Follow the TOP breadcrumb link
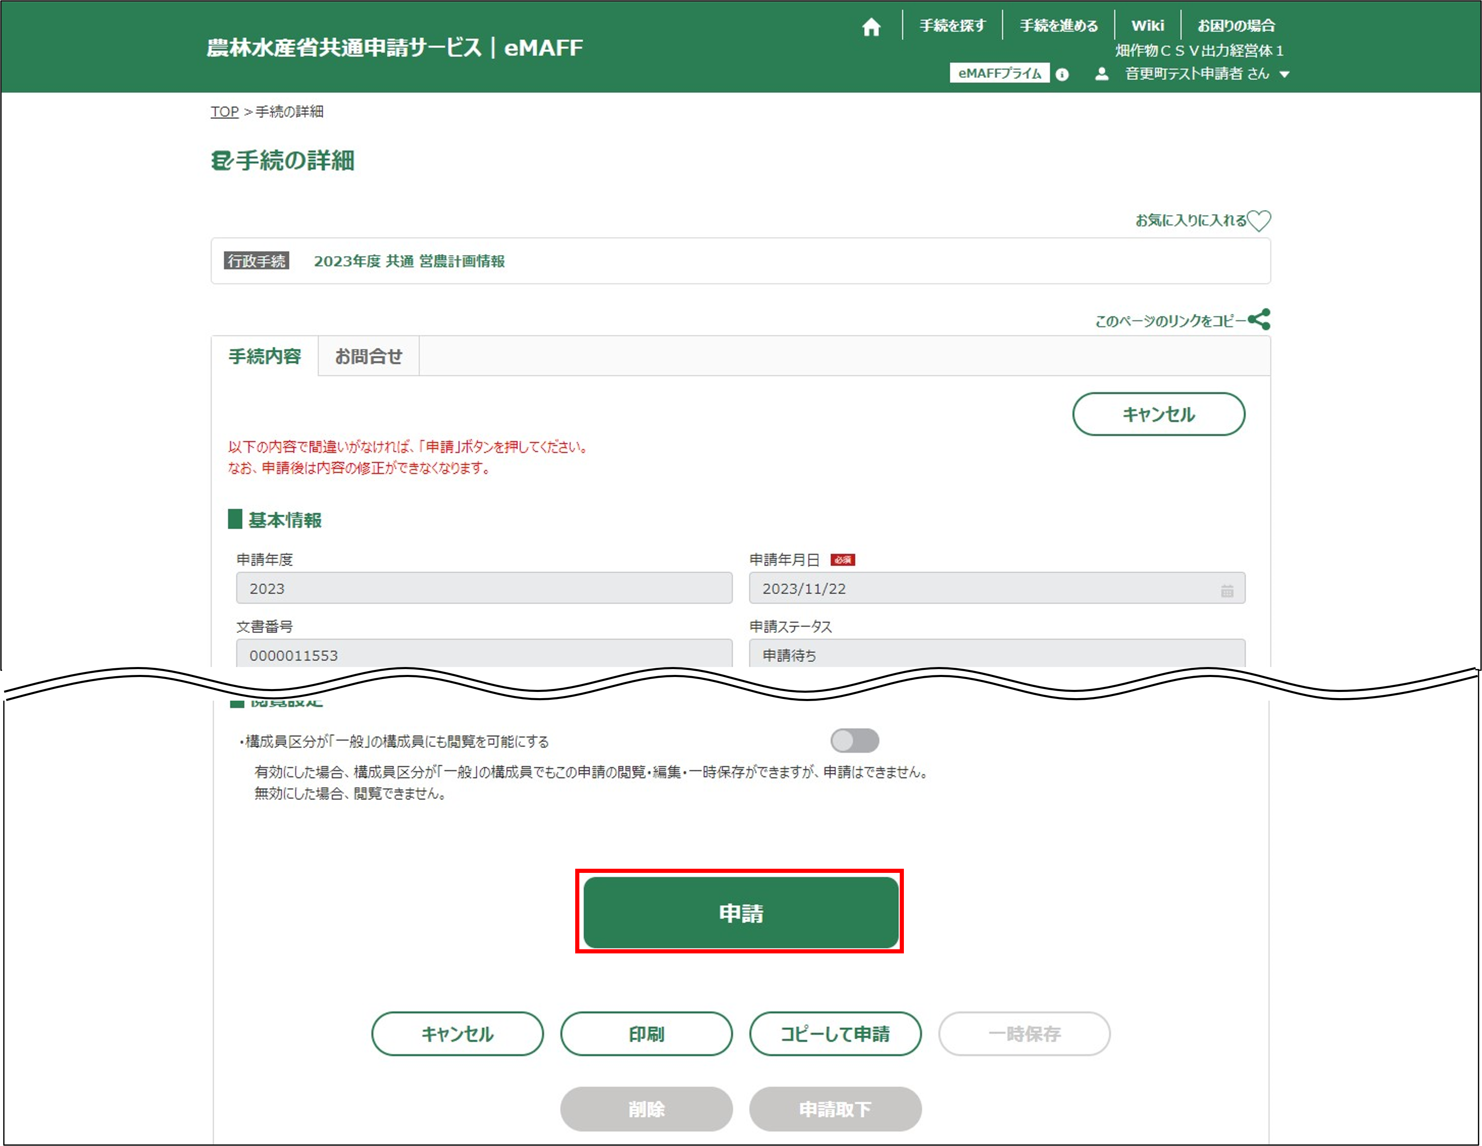Screen dimensions: 1482x1146 225,112
